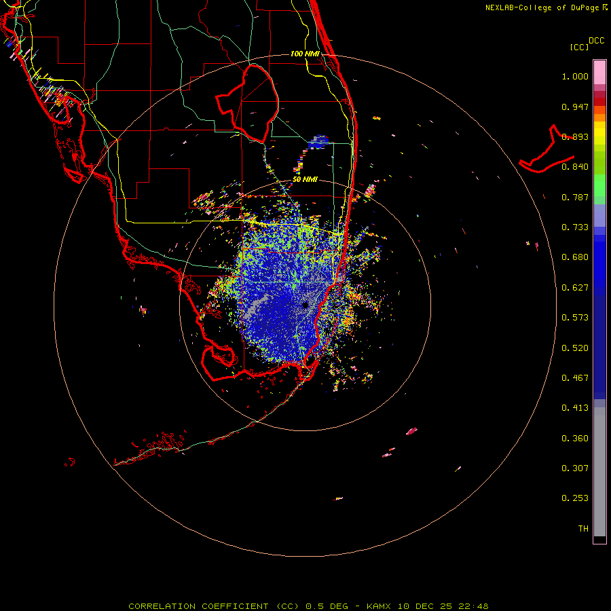Click the 1.000 value on color scale
The image size is (611, 611).
(575, 76)
